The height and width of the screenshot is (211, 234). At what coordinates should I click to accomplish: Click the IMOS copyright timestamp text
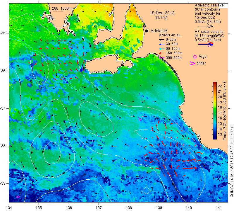tap(232, 161)
